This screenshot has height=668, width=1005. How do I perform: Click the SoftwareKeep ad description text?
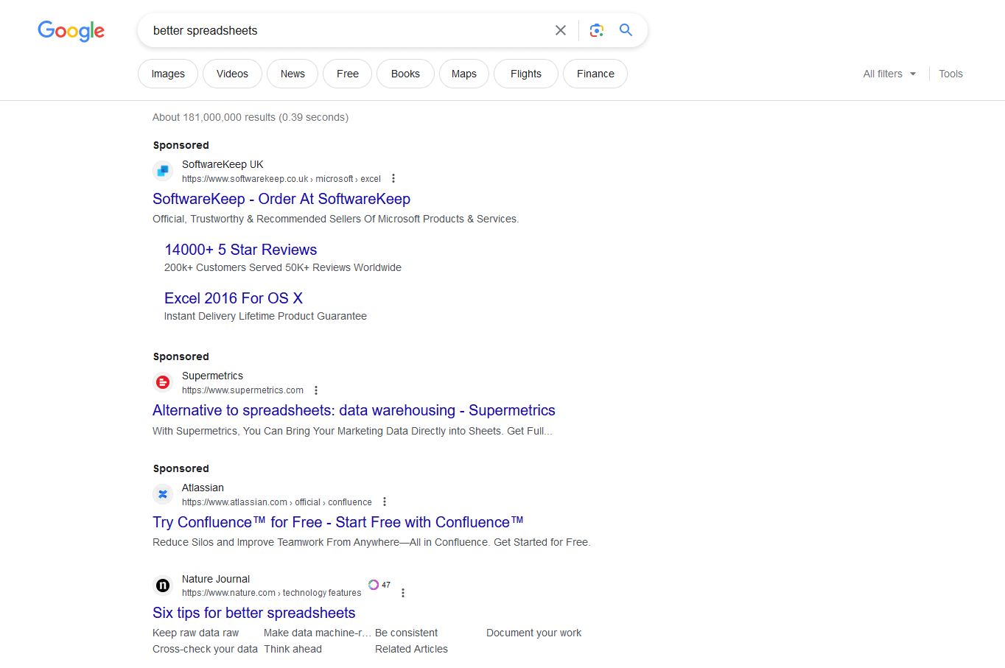click(336, 219)
